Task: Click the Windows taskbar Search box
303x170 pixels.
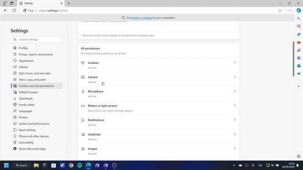Action: point(21,165)
